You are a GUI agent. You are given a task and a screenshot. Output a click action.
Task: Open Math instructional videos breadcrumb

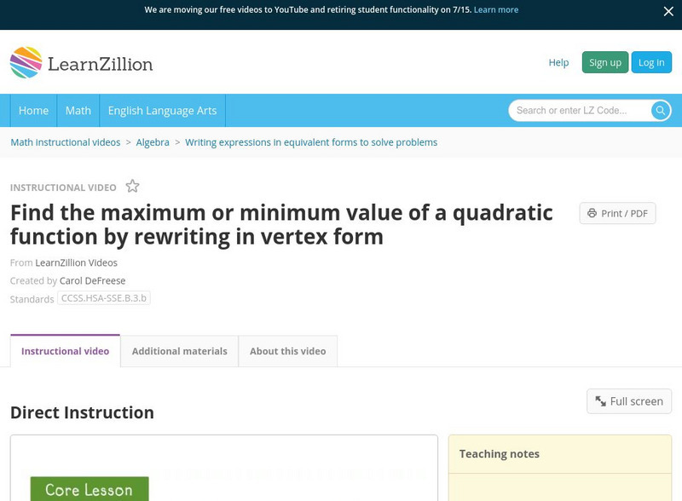click(64, 142)
